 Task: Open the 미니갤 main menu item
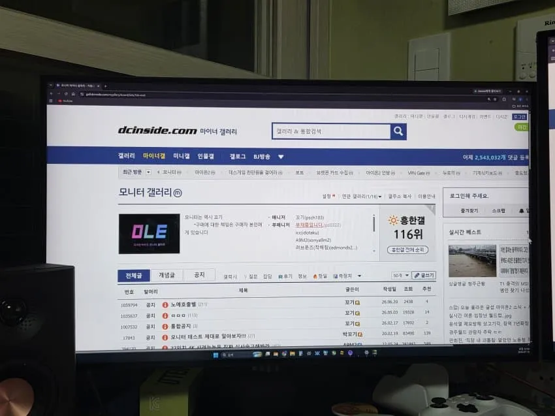click(182, 156)
